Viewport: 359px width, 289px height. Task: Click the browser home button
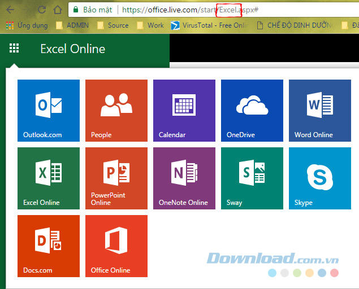tap(57, 10)
